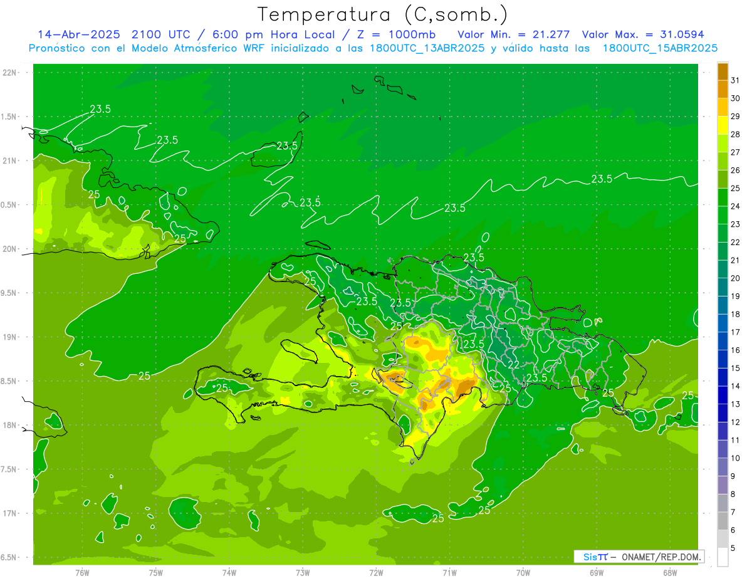752x581 pixels.
Task: Click the title "Temperatura (C,somb.)"
Action: (383, 14)
